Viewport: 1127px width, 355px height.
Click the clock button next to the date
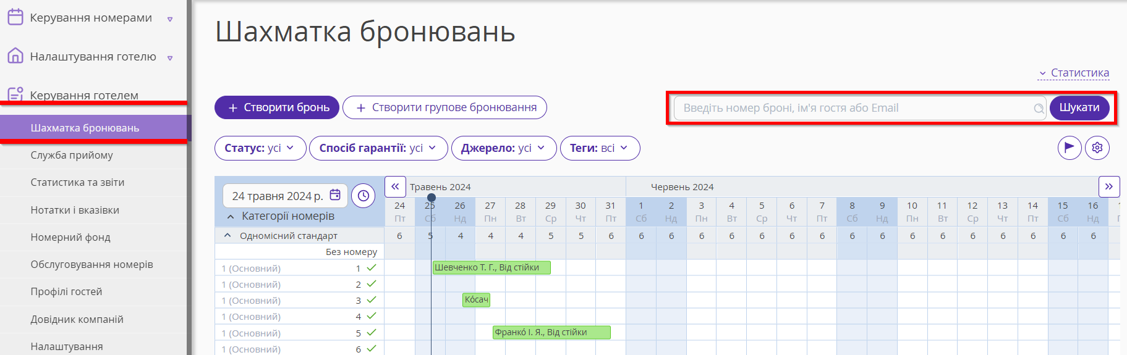point(364,196)
